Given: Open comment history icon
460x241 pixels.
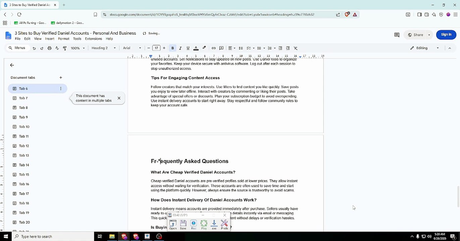Looking at the screenshot, I should (x=397, y=35).
